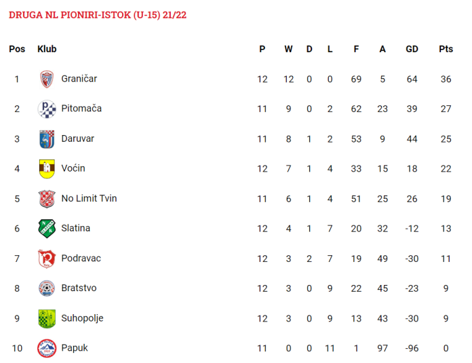
Task: Click the Graničar club crest icon
Action: pyautogui.click(x=47, y=79)
